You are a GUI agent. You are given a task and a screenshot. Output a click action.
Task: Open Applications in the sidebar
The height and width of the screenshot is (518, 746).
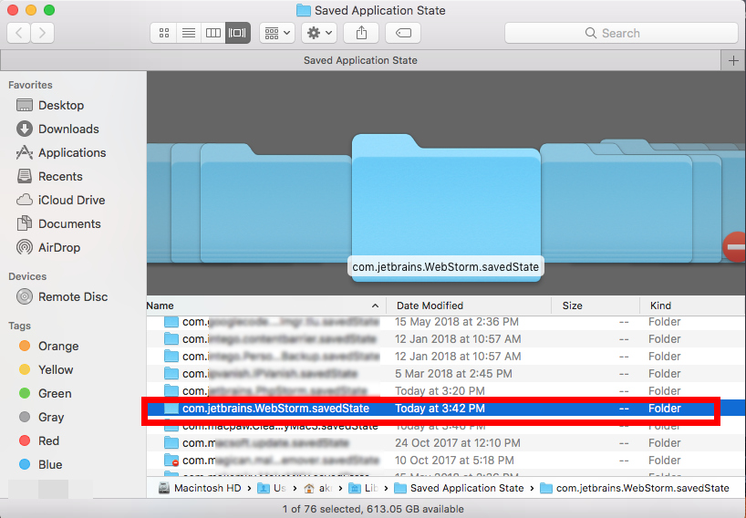click(x=72, y=153)
